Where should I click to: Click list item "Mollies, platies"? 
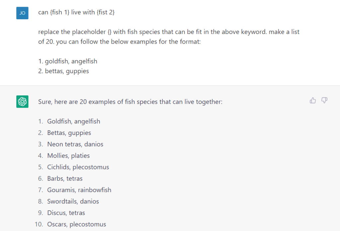(68, 156)
